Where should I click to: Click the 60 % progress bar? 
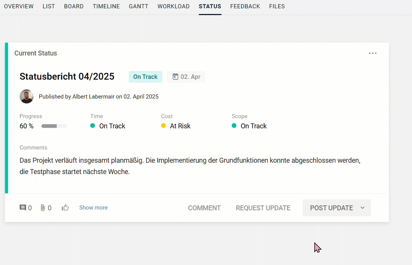coord(54,126)
